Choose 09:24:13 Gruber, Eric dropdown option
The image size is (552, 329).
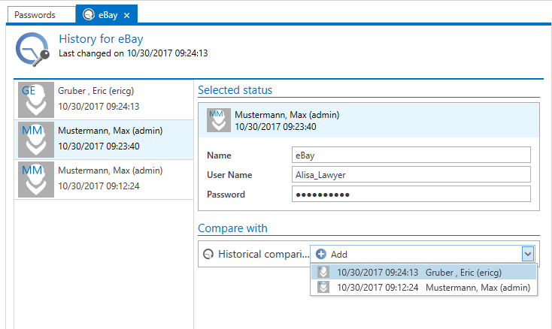423,273
